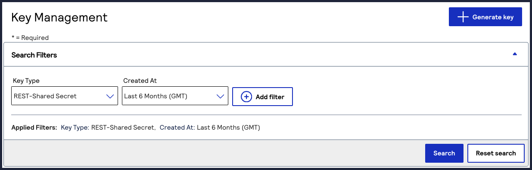This screenshot has height=170, width=532.
Task: Click the plus icon in Generate key
Action: pos(463,17)
